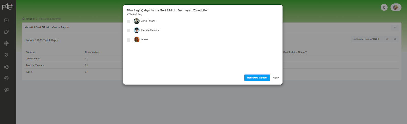Image resolution: width=407 pixels, height=124 pixels.
Task: Open the Ay Seçiniz month selector
Action: pyautogui.click(x=366, y=39)
